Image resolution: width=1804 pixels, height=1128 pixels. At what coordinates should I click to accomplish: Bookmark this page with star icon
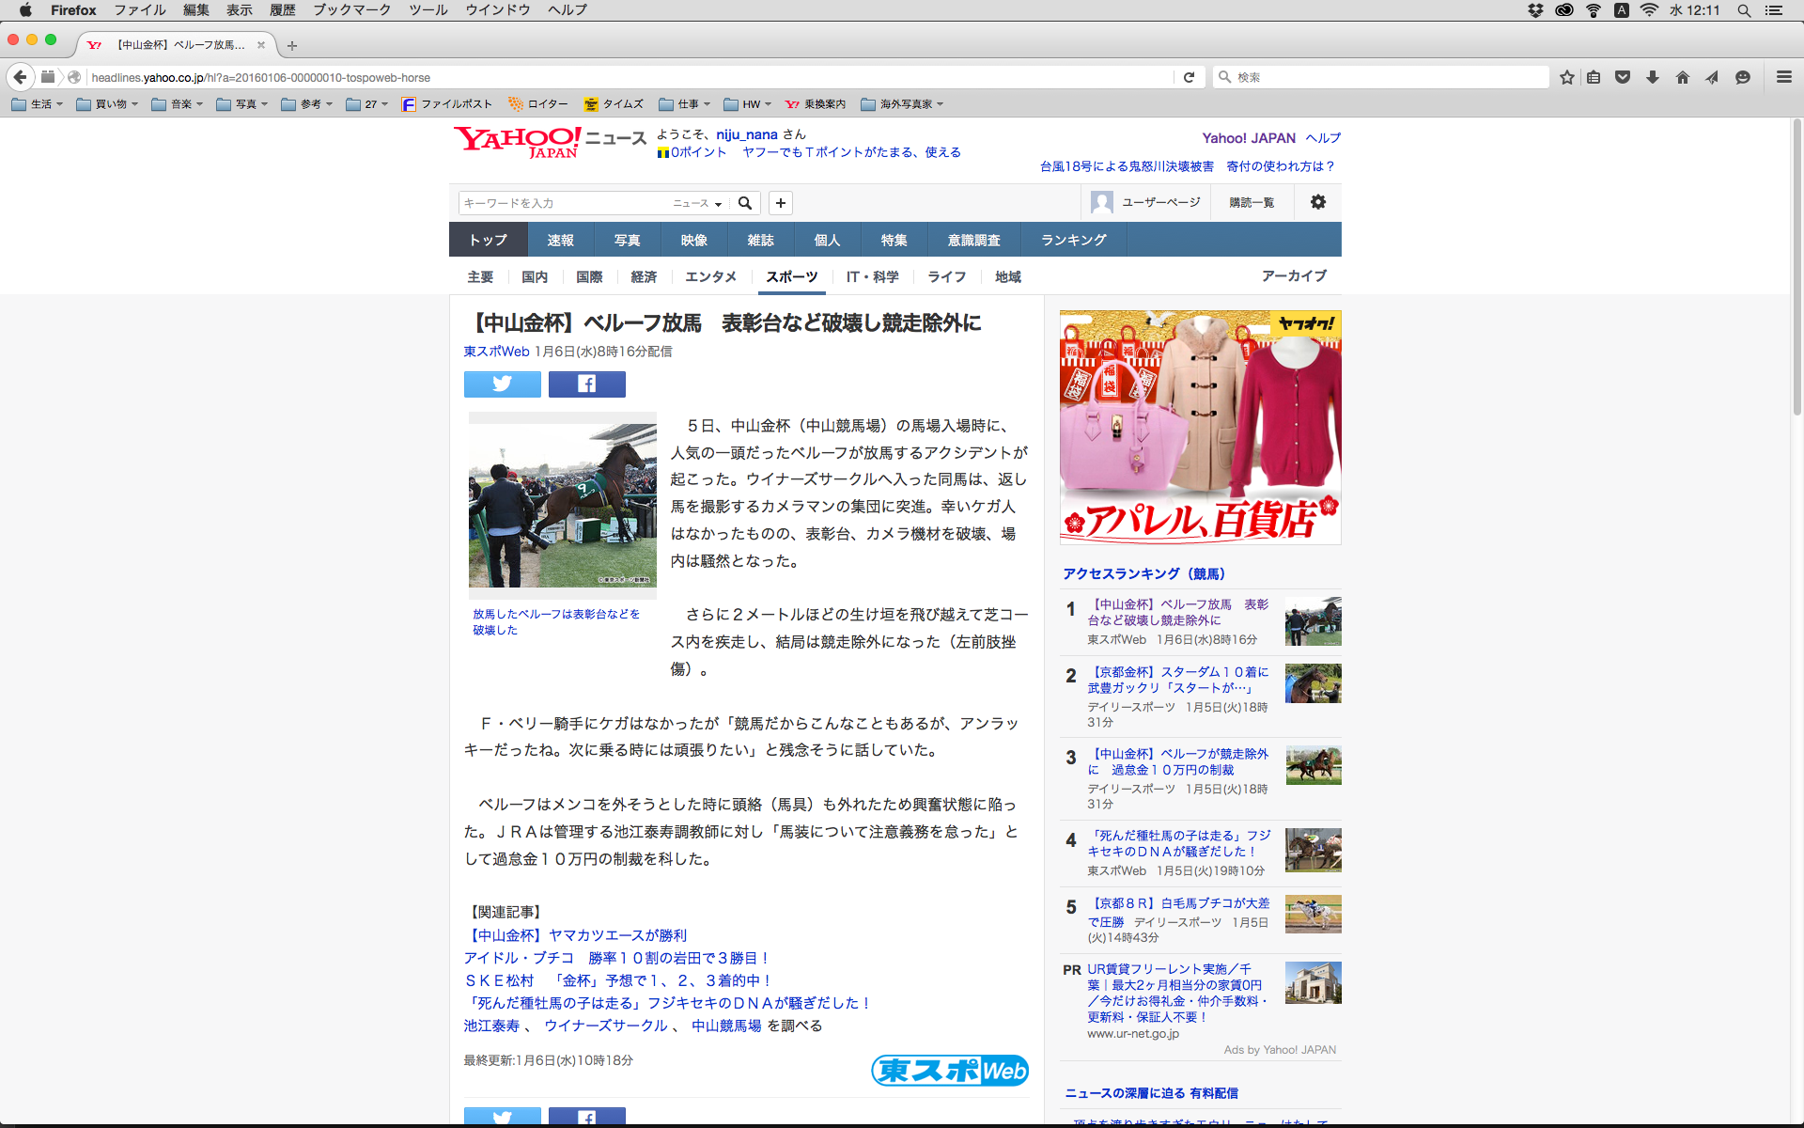point(1566,77)
